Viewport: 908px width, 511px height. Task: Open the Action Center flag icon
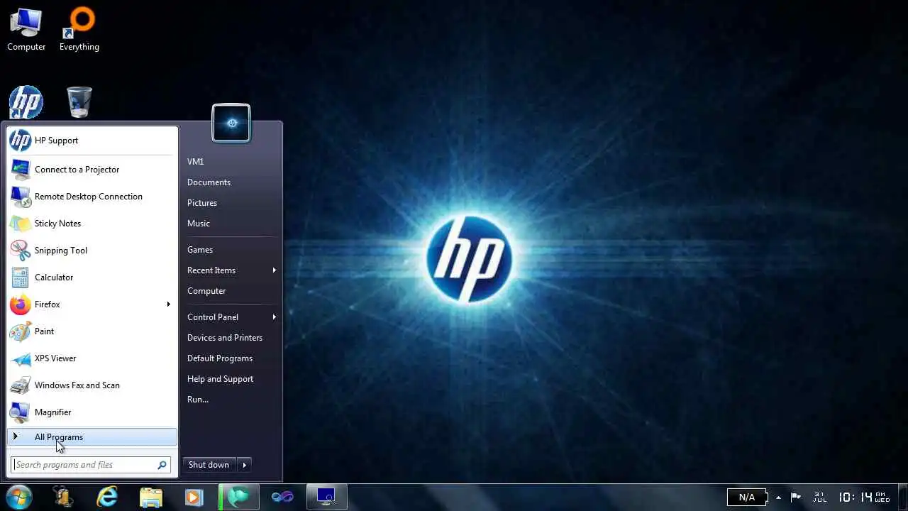tap(796, 498)
